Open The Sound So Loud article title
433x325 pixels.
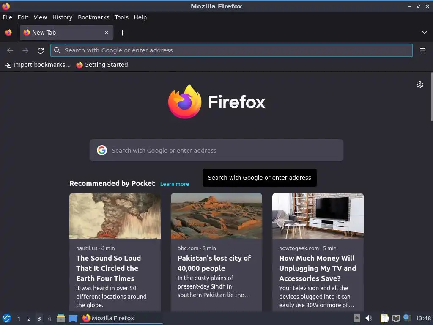109,268
